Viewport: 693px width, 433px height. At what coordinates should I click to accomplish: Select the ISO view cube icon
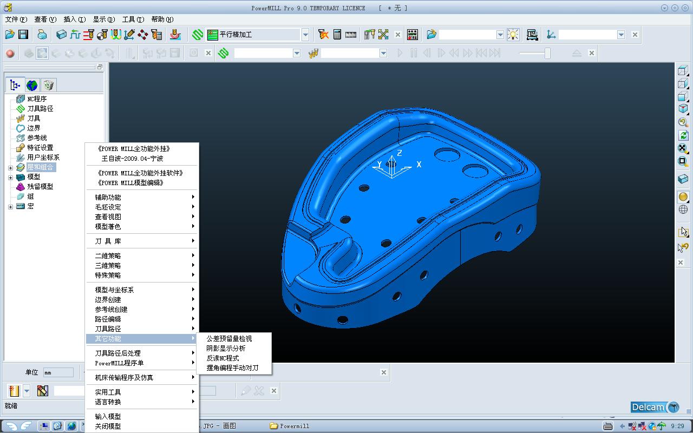point(683,108)
